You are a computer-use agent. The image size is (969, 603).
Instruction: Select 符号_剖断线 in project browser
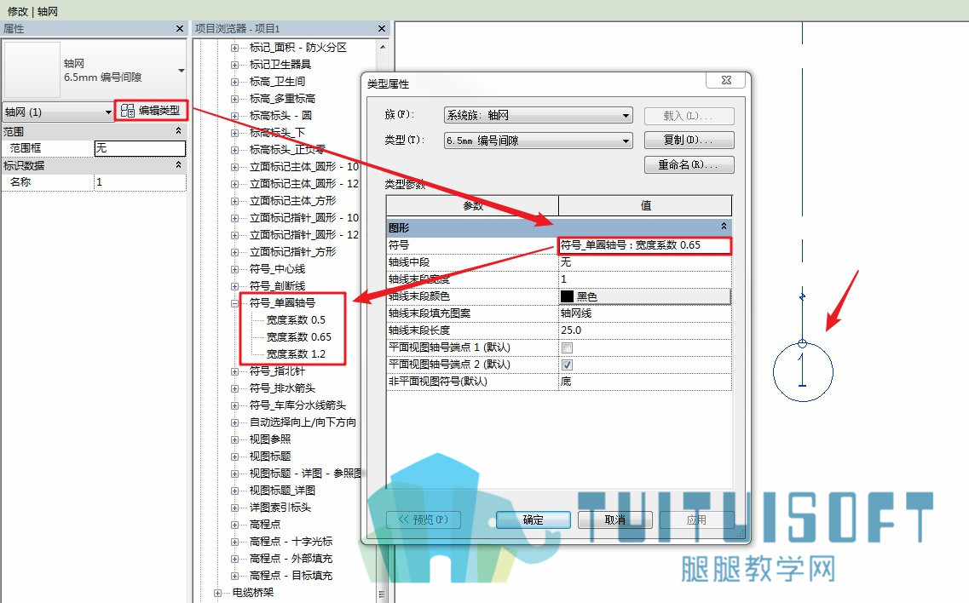click(x=277, y=286)
